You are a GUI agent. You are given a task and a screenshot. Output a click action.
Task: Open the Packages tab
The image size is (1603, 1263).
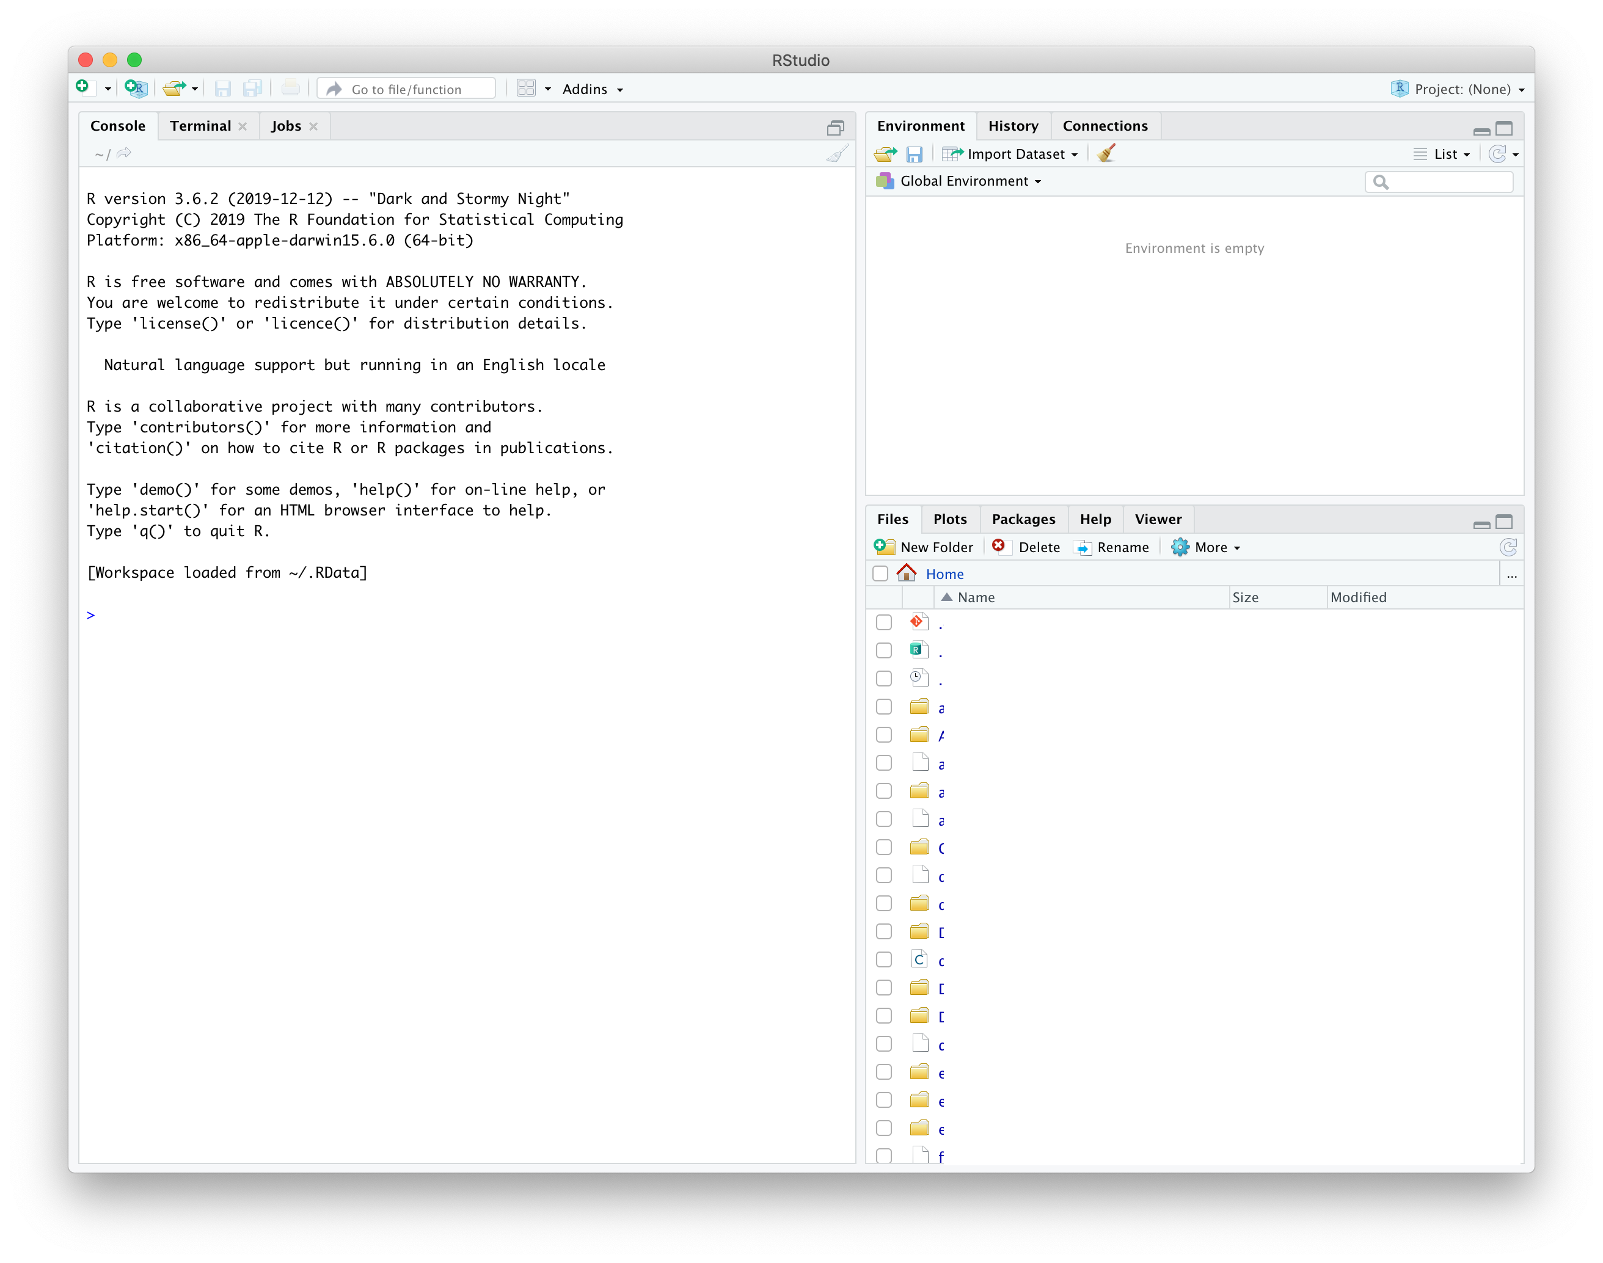(x=1023, y=519)
